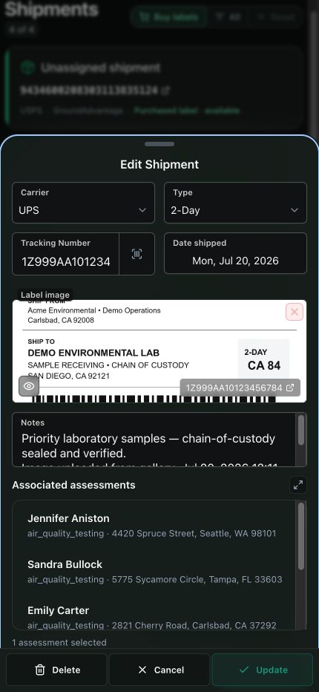Click the Unassigned shipment card in background
The width and height of the screenshot is (319, 692).
(155, 87)
